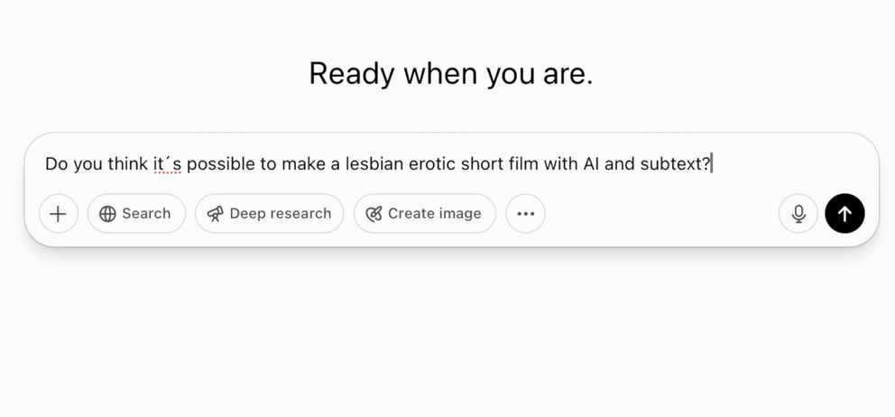Click the telescope icon on Deep research
This screenshot has width=895, height=417.
215,214
